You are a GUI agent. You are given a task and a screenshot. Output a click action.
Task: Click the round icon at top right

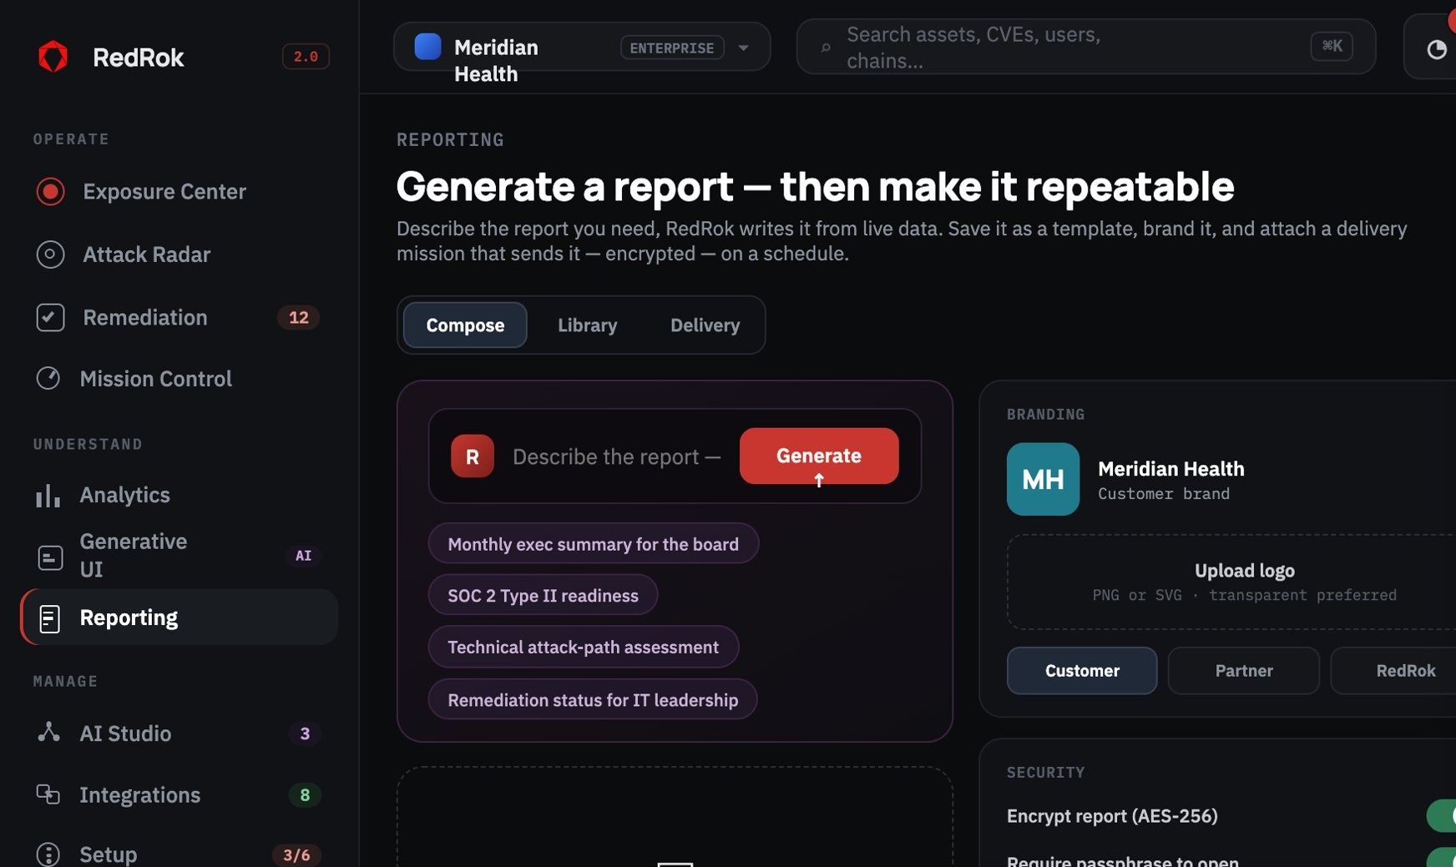point(1436,50)
